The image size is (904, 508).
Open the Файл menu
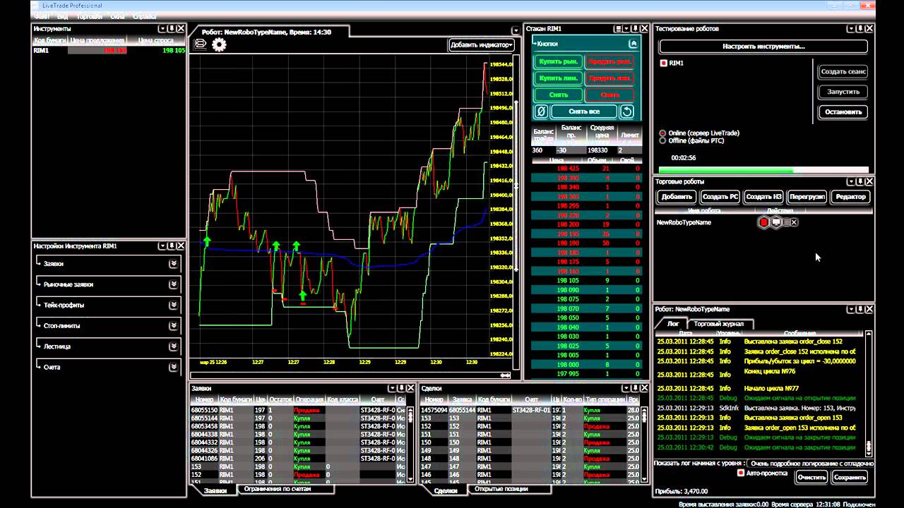[x=41, y=16]
